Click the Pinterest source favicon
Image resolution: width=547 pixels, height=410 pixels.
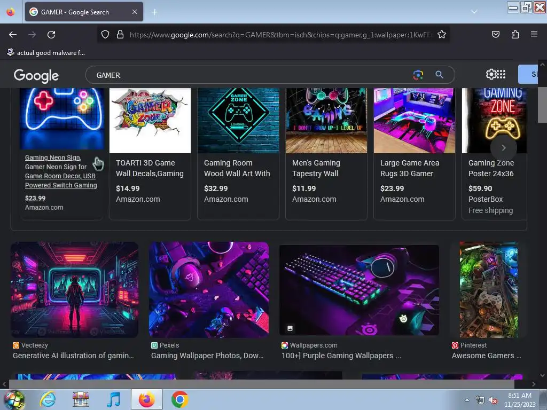(455, 345)
